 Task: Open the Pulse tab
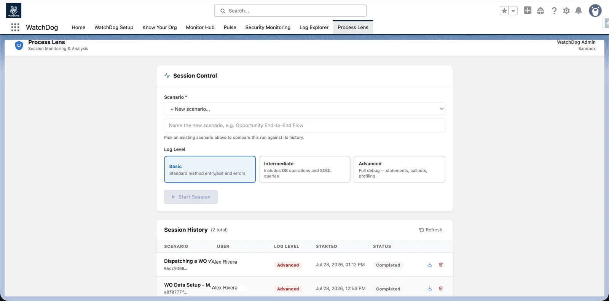[230, 27]
